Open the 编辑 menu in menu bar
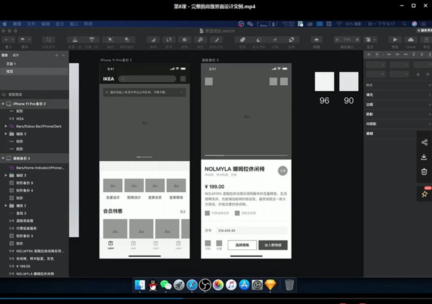Image resolution: width=432 pixels, height=304 pixels. click(x=45, y=24)
